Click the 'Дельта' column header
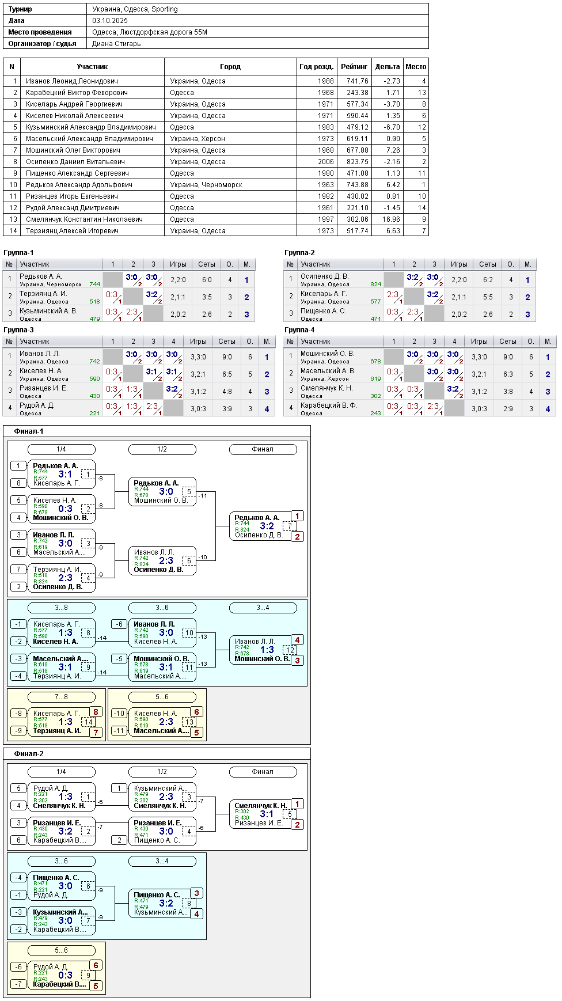This screenshot has height=1001, width=562. [388, 67]
